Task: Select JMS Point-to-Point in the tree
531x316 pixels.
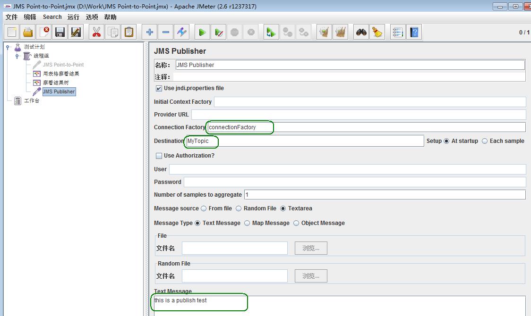Action: pos(63,65)
